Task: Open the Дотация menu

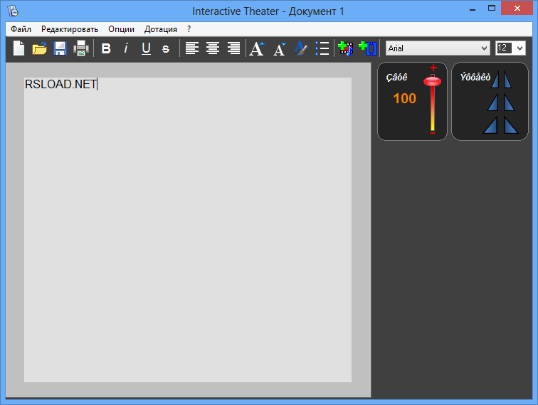Action: (161, 29)
